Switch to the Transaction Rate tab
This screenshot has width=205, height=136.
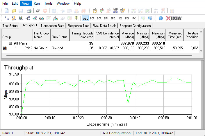pos(52,26)
